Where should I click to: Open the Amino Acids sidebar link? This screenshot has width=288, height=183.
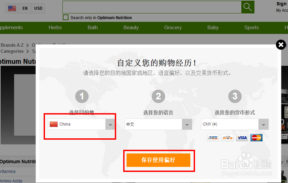11,181
